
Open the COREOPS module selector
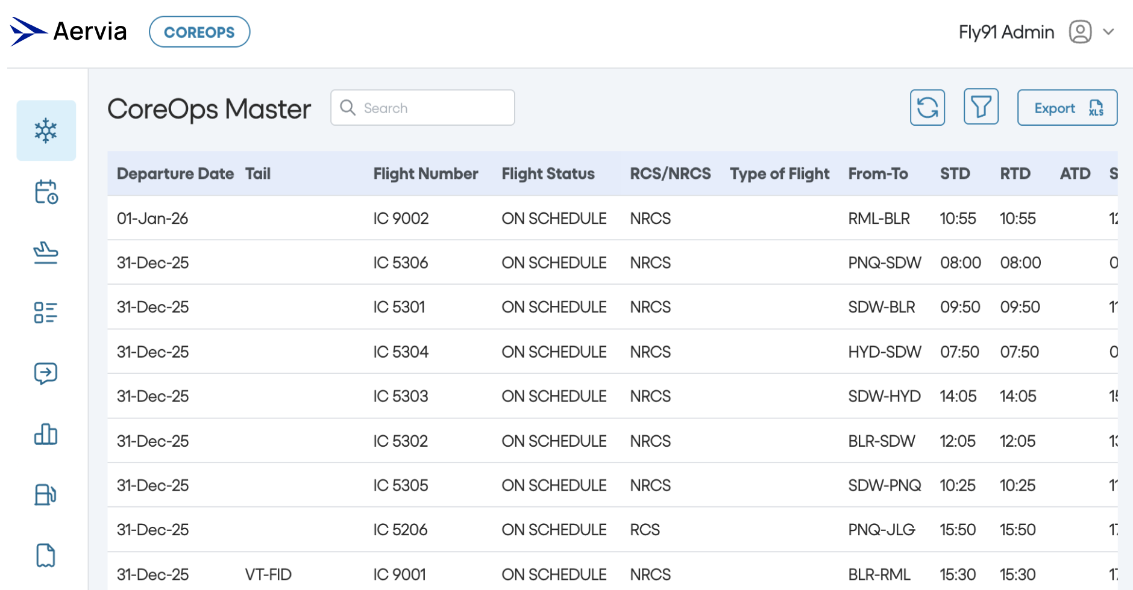click(x=199, y=31)
